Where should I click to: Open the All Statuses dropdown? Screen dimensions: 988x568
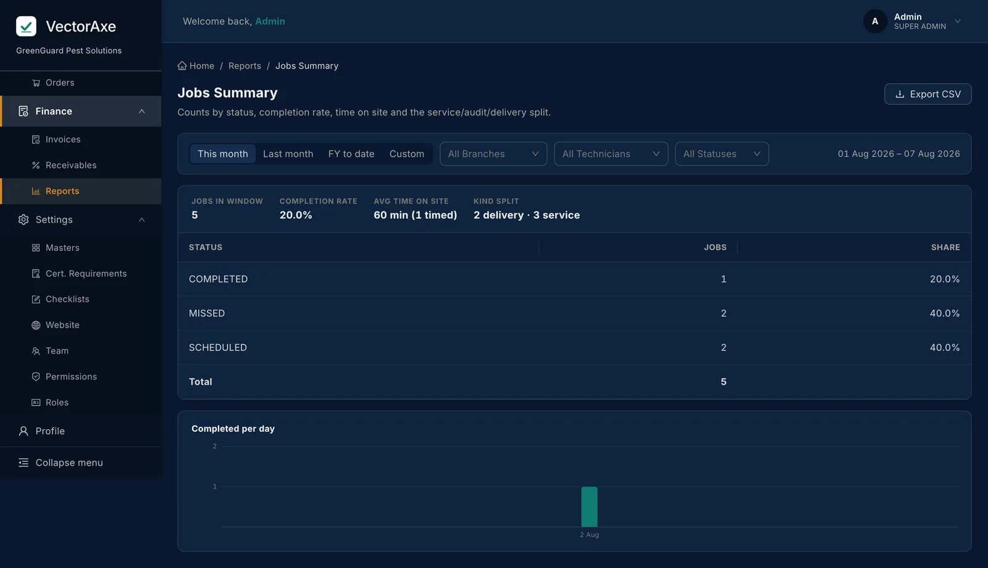[722, 154]
